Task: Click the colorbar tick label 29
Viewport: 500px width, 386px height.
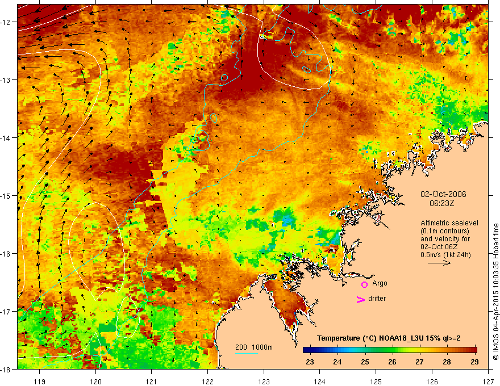Action: coord(474,362)
